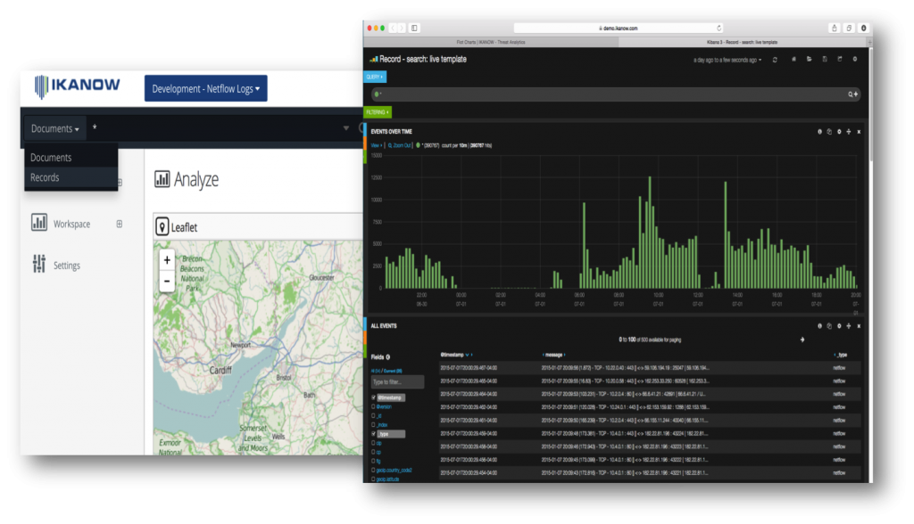Click the Safari address bar demo.ikanow.com
The image size is (914, 524).
click(619, 28)
